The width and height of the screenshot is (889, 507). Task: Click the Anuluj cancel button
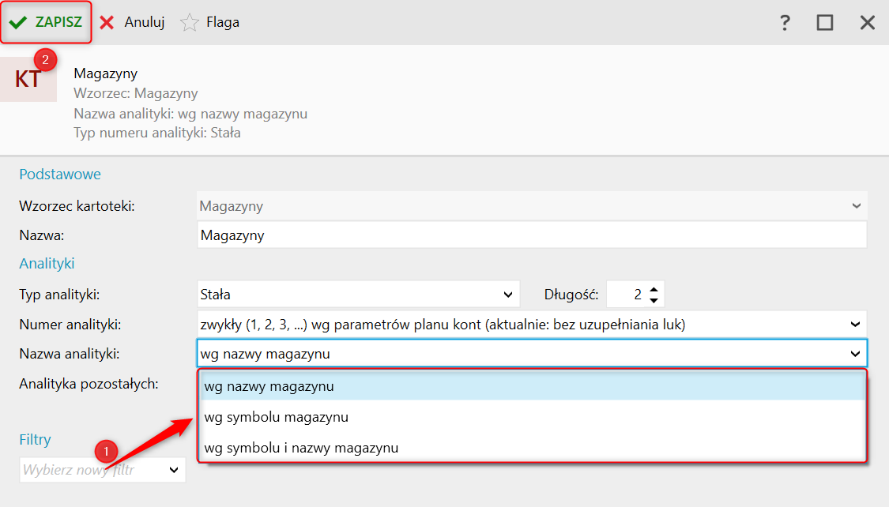coord(132,22)
